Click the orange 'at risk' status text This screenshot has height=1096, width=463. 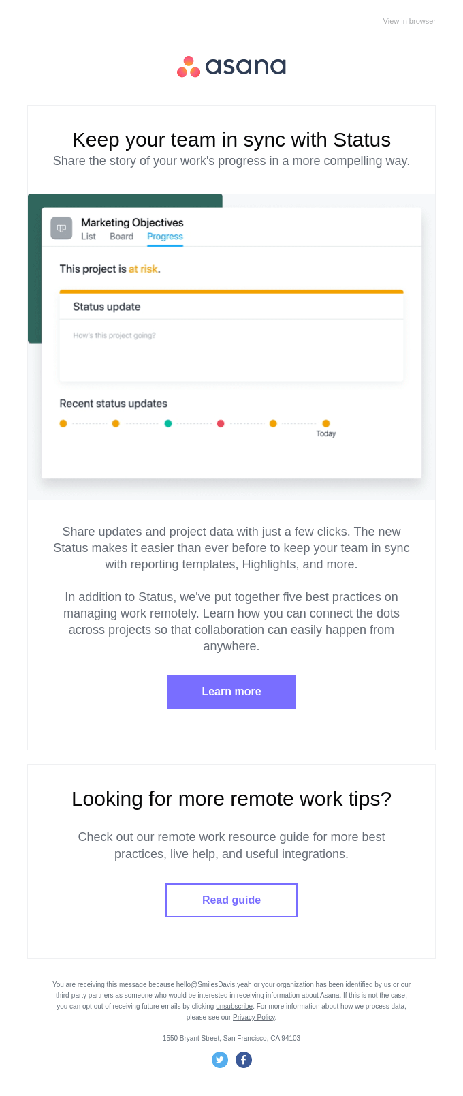tap(143, 269)
